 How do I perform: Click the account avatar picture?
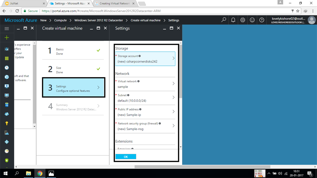[311, 20]
